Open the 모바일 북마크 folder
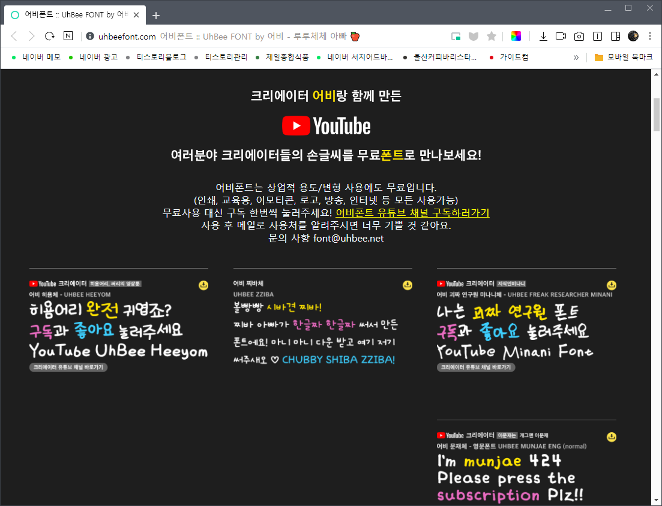This screenshot has width=662, height=506. [x=624, y=57]
